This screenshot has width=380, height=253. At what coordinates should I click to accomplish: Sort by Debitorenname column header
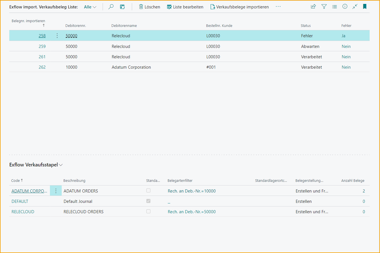[x=124, y=25]
